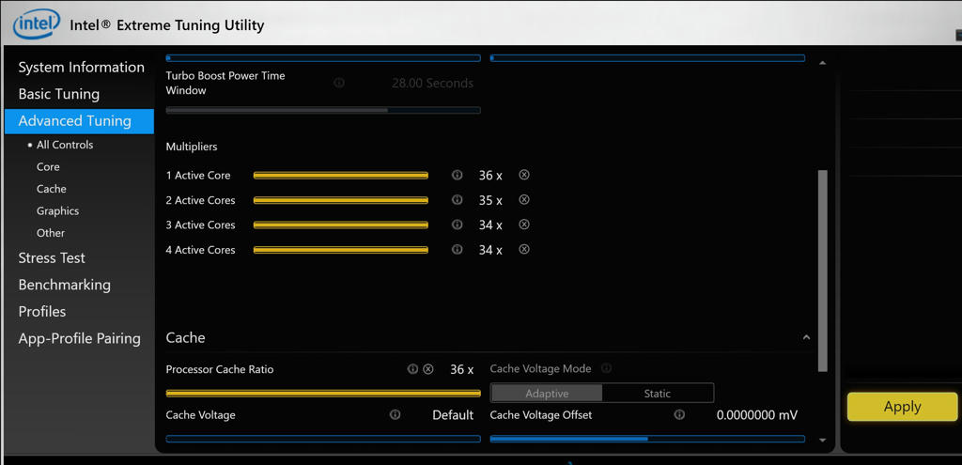
Task: Click the vertical scrollbar thumb
Action: pyautogui.click(x=823, y=271)
